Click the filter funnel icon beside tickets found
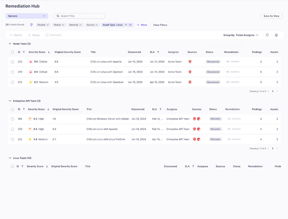Viewport: 288px width, 219px height. [x=31, y=25]
